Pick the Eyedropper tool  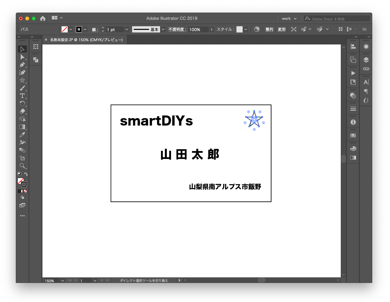pyautogui.click(x=22, y=135)
